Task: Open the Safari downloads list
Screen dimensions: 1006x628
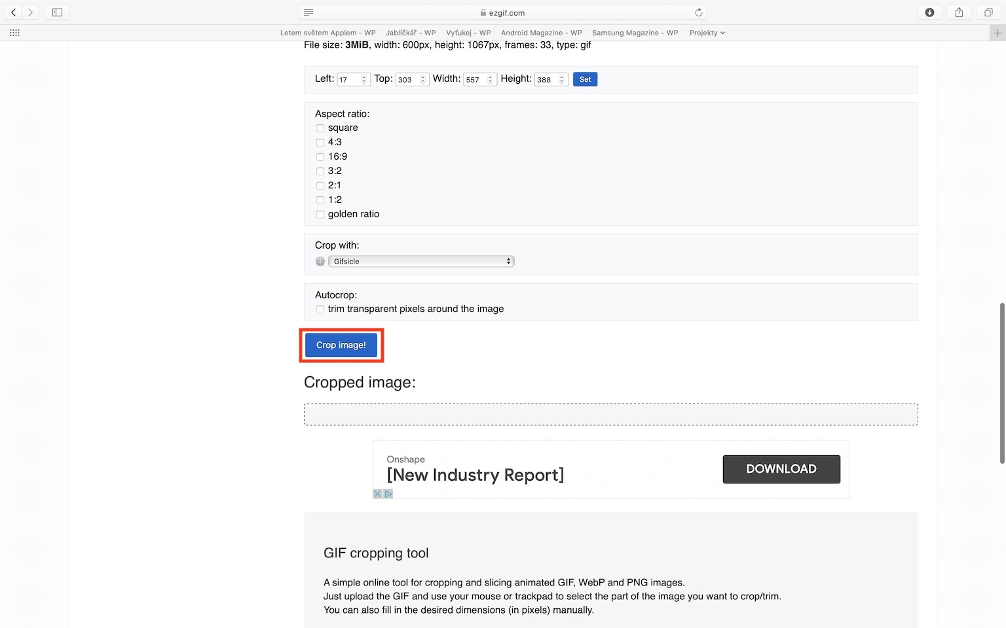Action: pyautogui.click(x=929, y=12)
